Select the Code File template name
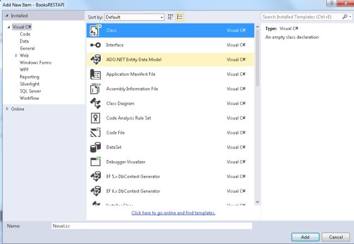 tap(115, 133)
